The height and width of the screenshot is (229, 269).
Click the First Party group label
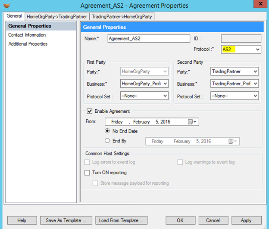(96, 62)
